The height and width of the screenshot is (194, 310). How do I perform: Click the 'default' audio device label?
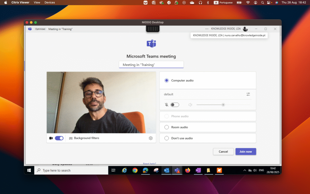168,94
